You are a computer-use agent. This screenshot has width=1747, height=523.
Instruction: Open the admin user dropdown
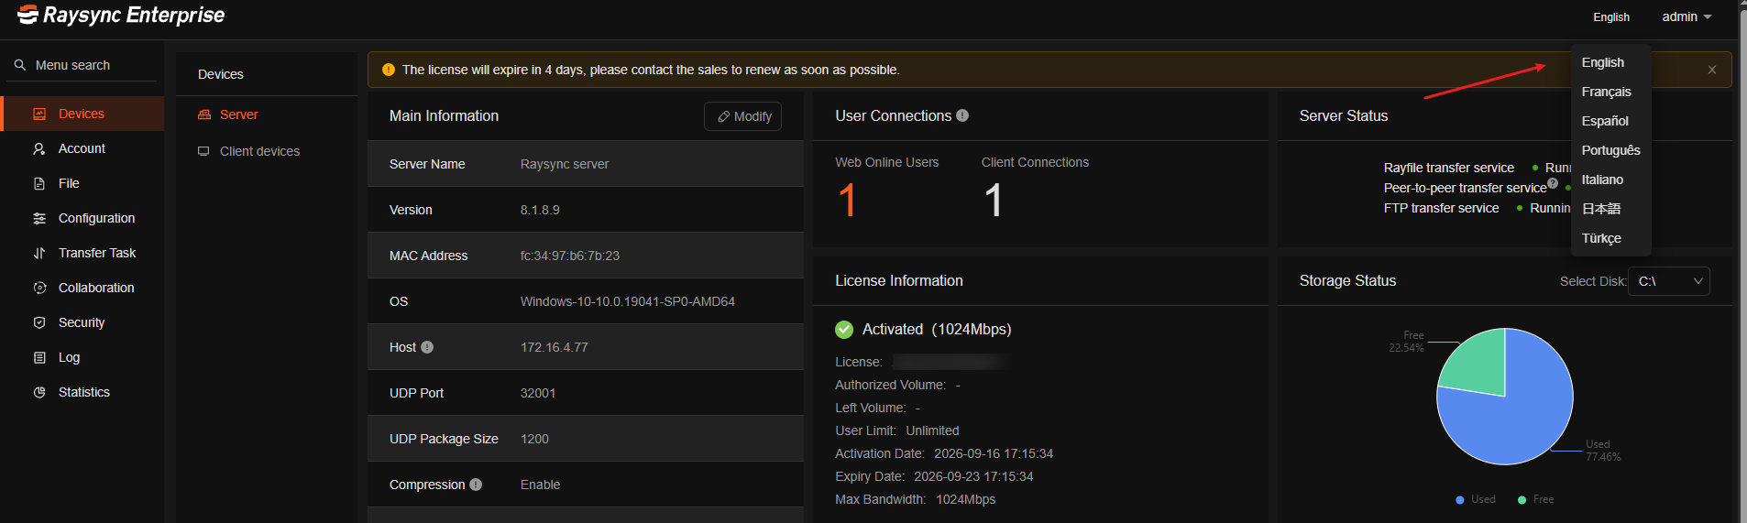pyautogui.click(x=1687, y=16)
